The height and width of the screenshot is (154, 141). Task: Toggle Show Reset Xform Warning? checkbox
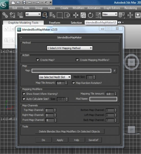tap(24, 94)
